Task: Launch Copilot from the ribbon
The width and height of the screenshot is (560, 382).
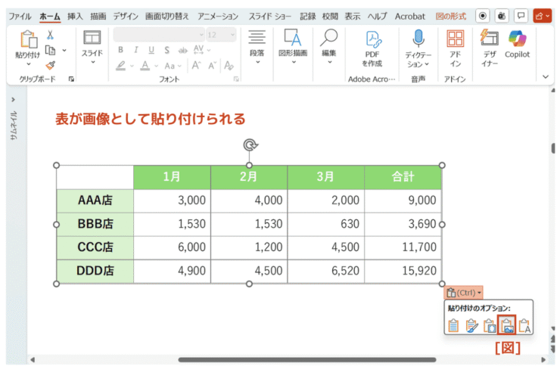Action: point(517,39)
